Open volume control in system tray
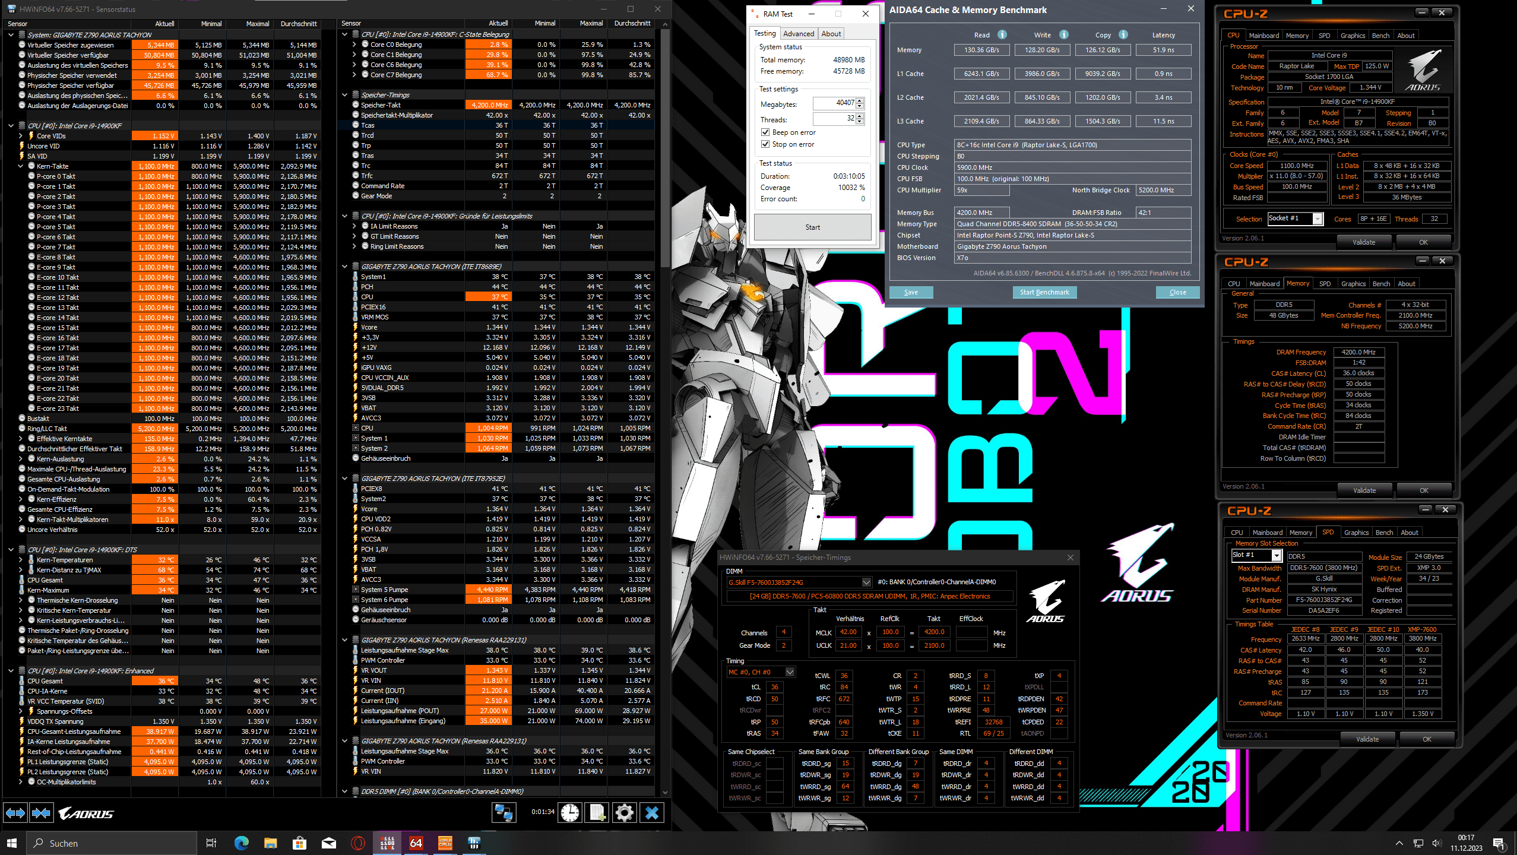This screenshot has height=855, width=1517. coord(1437,843)
